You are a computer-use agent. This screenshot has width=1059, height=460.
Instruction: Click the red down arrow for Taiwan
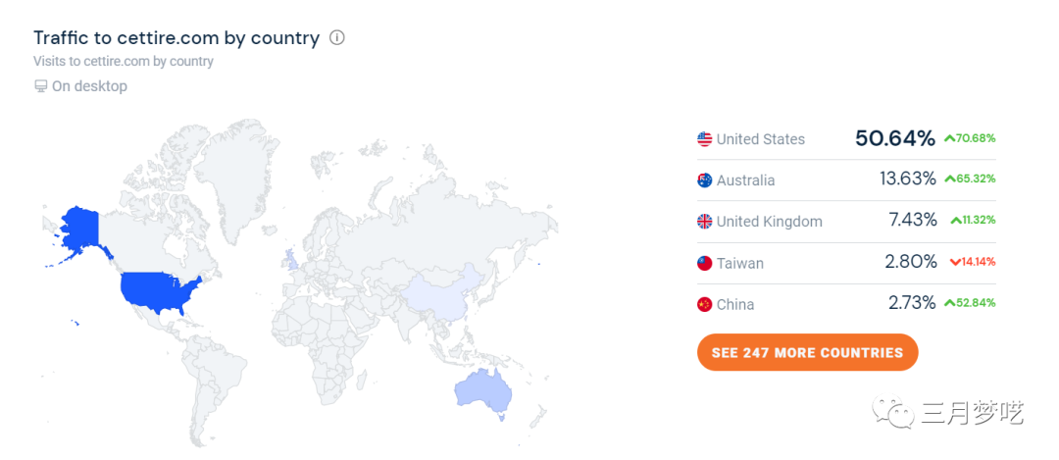(955, 262)
